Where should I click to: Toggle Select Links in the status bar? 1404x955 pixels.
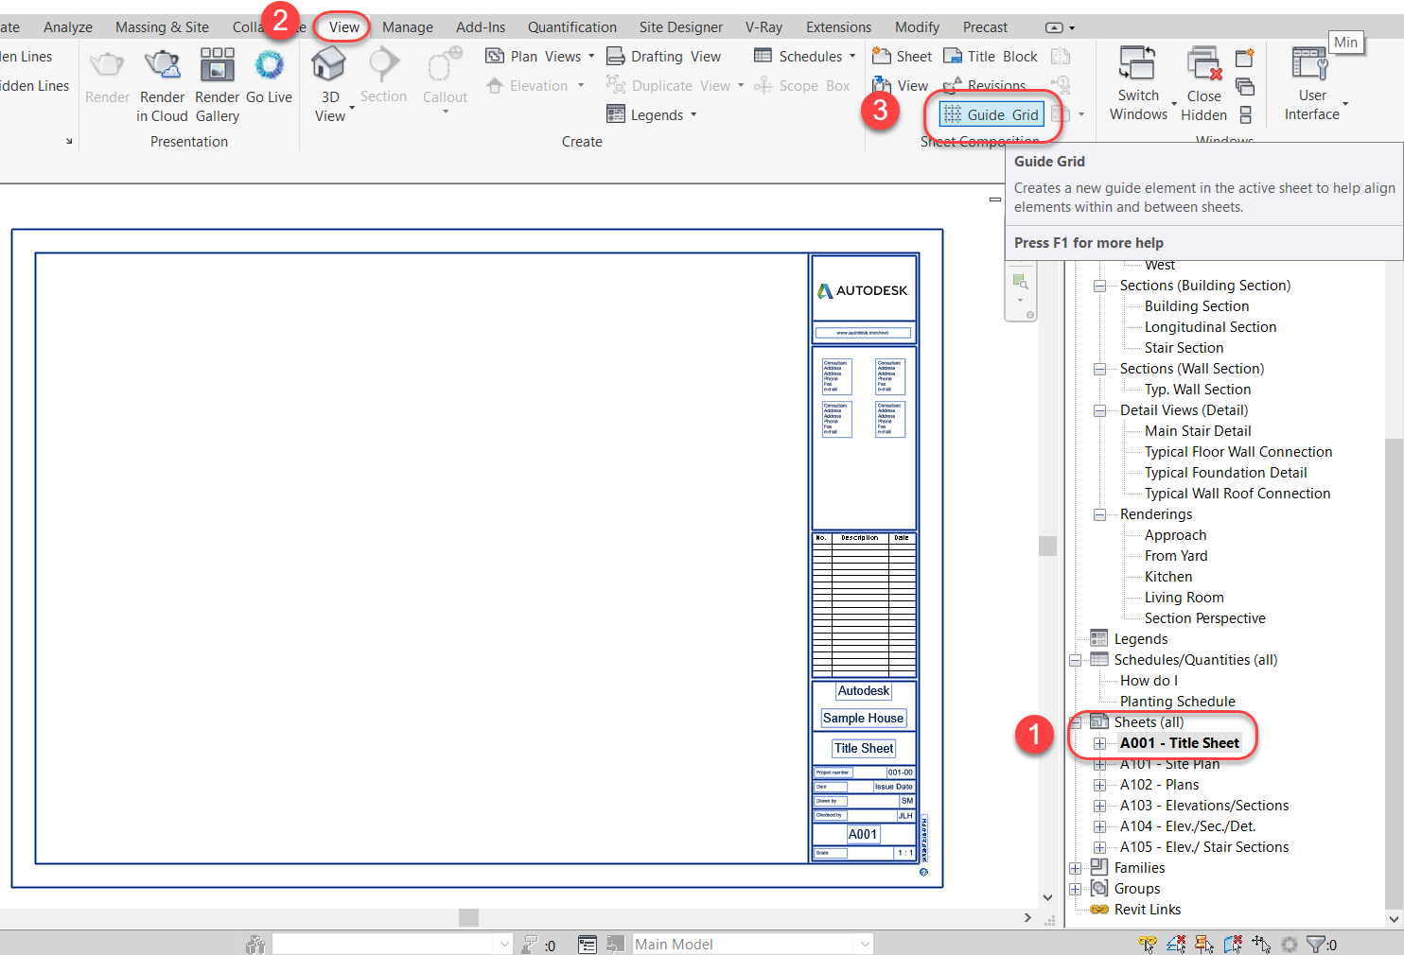tap(1147, 943)
